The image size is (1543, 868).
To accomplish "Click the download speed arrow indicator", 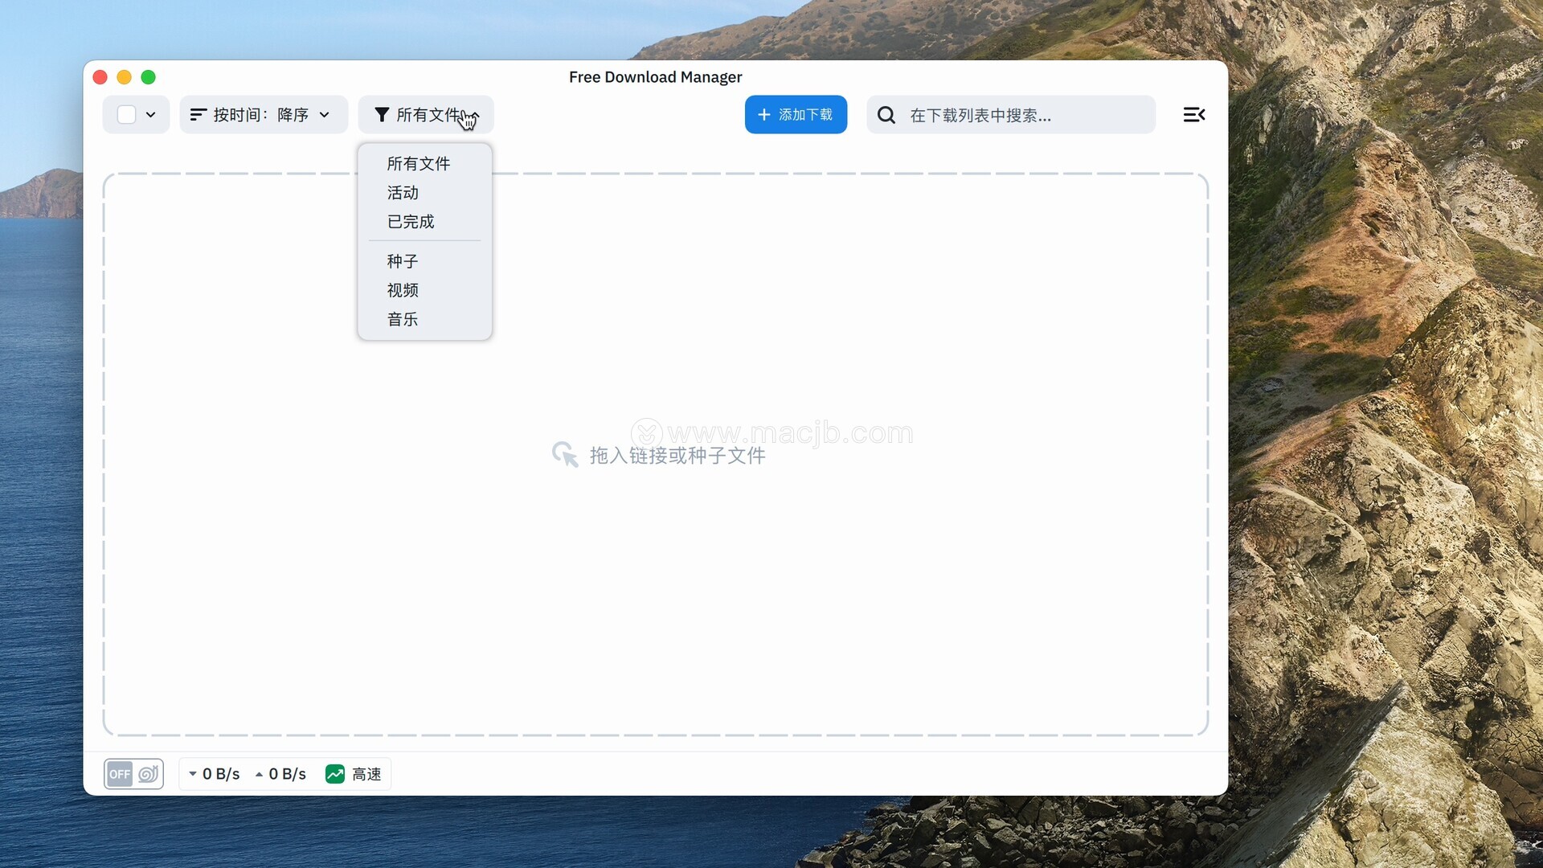I will 193,774.
